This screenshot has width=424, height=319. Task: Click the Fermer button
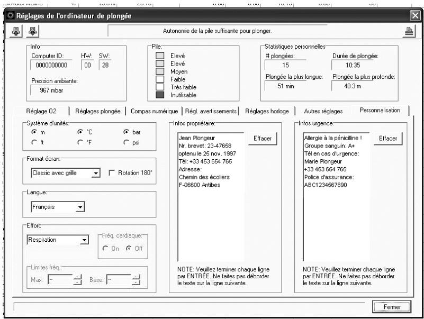pyautogui.click(x=392, y=307)
